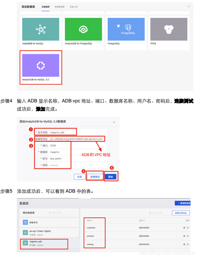Choose the AnalyticDB for PostgreSQL card
This screenshot has width=197, height=258.
84,33
